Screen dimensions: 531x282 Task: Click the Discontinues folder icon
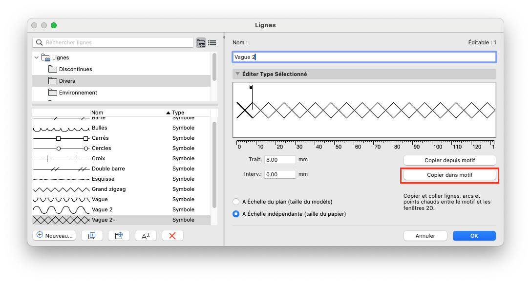coord(52,69)
